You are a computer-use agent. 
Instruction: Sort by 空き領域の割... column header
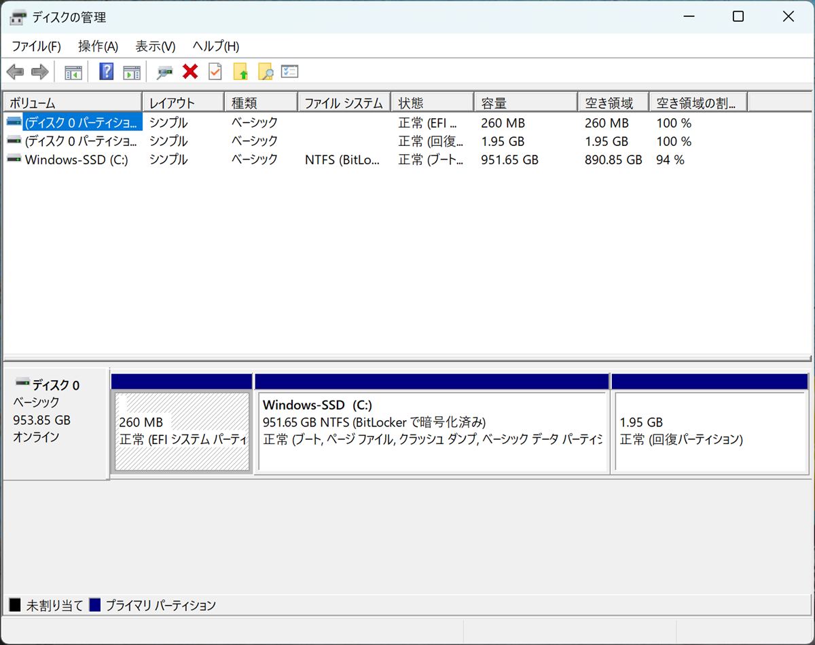[x=698, y=103]
